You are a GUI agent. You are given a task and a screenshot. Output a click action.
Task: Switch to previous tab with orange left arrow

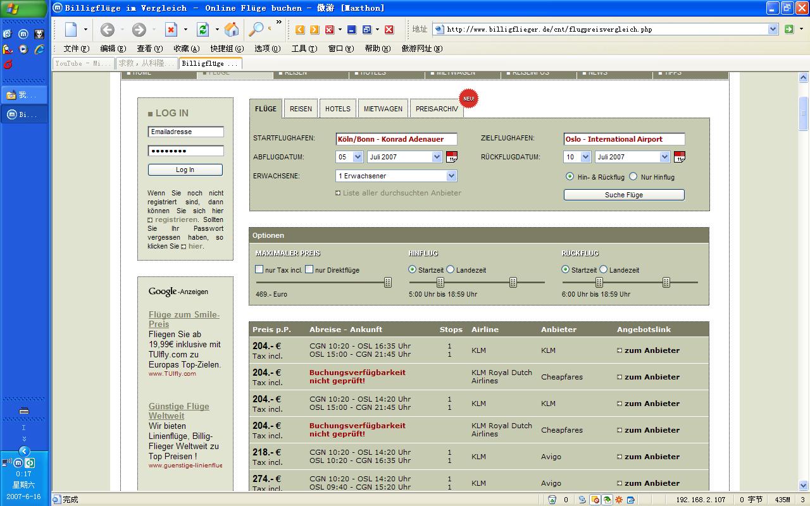click(300, 30)
